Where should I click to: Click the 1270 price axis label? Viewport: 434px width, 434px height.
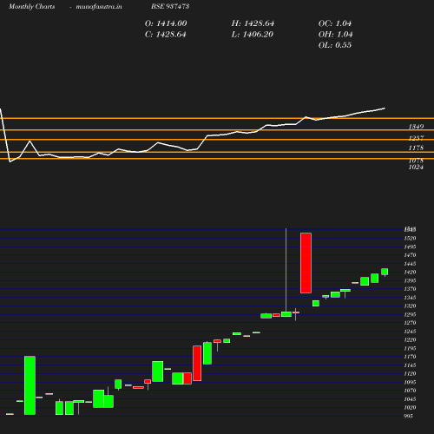(x=411, y=323)
